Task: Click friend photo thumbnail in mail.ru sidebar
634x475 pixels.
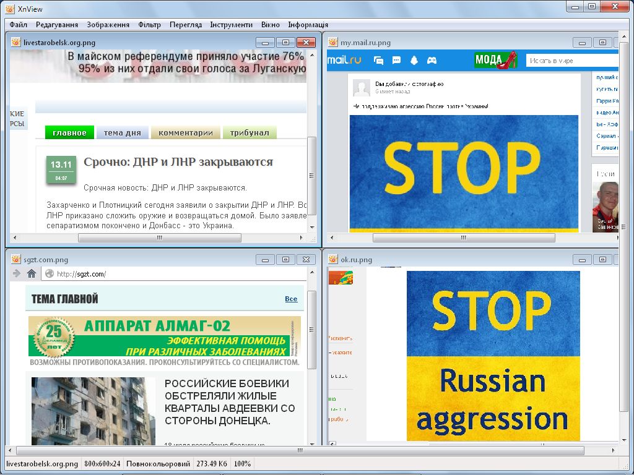Action: coord(606,207)
